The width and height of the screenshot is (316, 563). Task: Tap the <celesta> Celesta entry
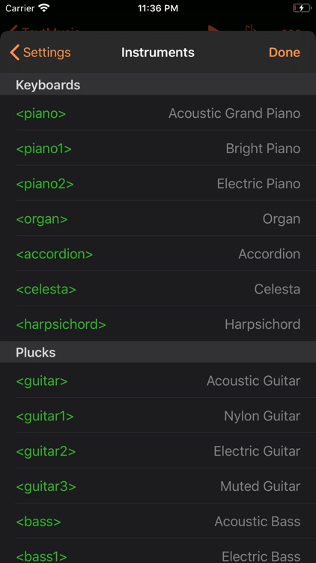point(158,289)
